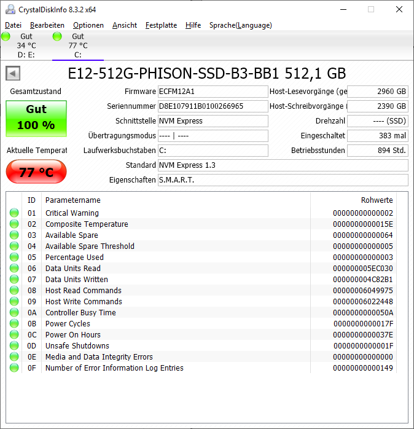Select the C: drive tab at 77 °C
Screen dimensions: 414x429
78,45
